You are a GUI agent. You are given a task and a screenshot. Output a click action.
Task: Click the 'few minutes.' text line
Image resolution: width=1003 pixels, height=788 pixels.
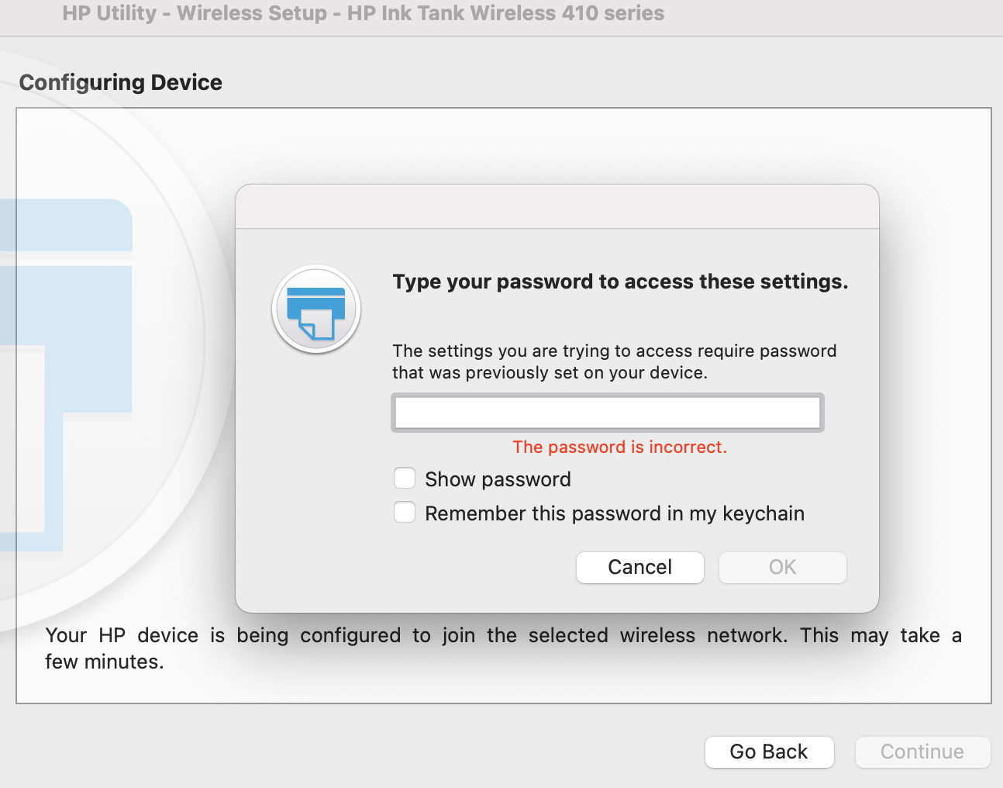tap(105, 662)
